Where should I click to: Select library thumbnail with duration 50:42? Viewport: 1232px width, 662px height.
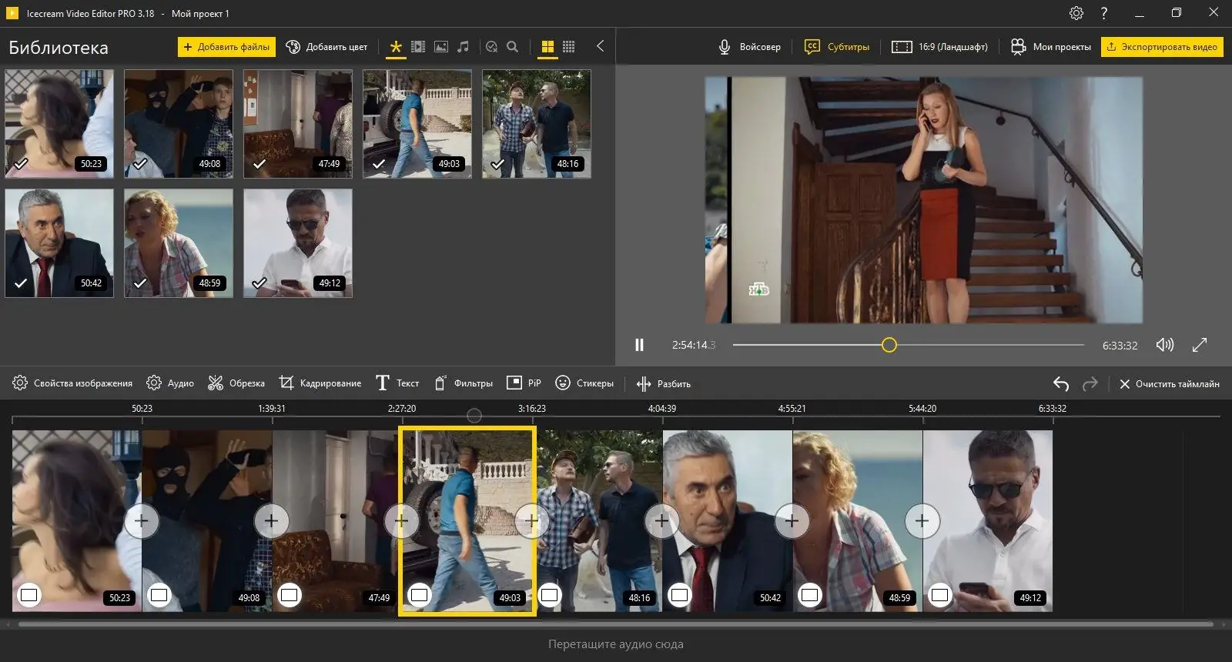(59, 243)
